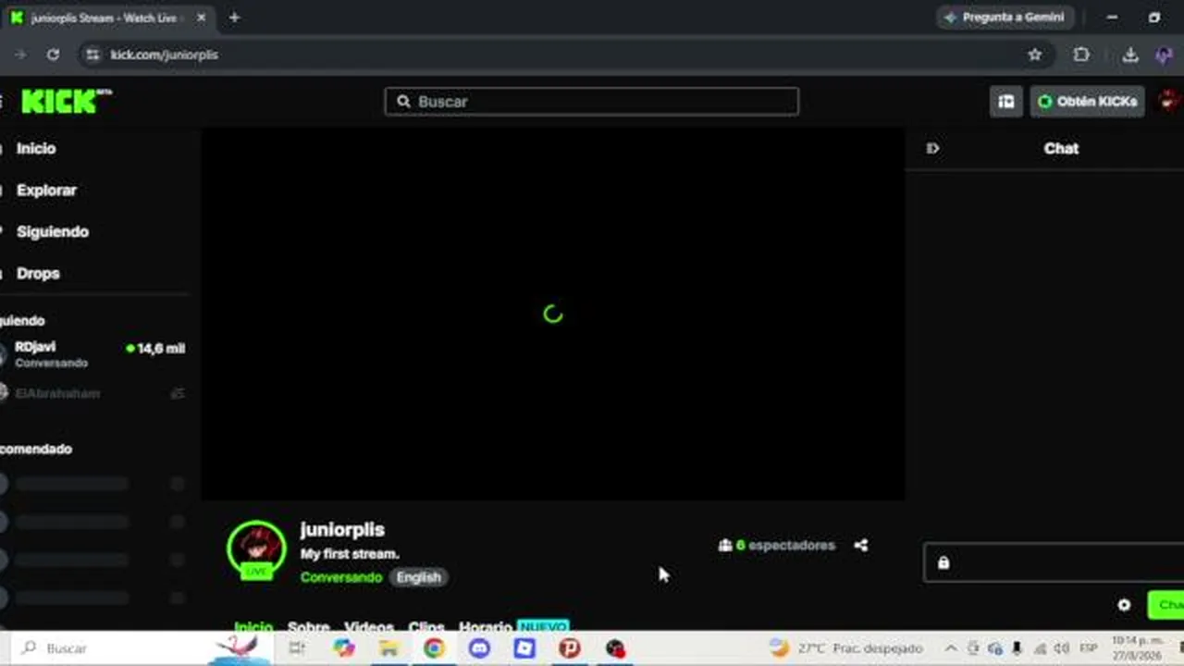
Task: Bookmark the page with star icon
Action: tap(1035, 55)
